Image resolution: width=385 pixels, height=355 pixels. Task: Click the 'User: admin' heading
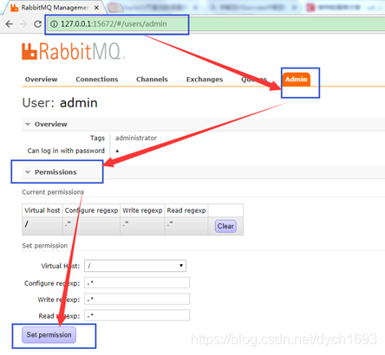[x=60, y=103]
